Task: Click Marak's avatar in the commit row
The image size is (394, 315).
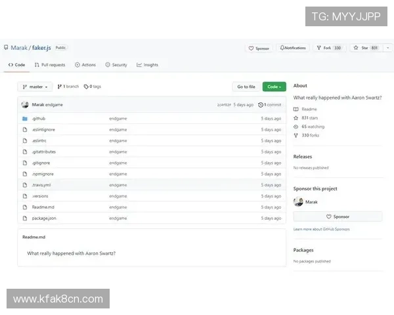Action: pyautogui.click(x=25, y=104)
